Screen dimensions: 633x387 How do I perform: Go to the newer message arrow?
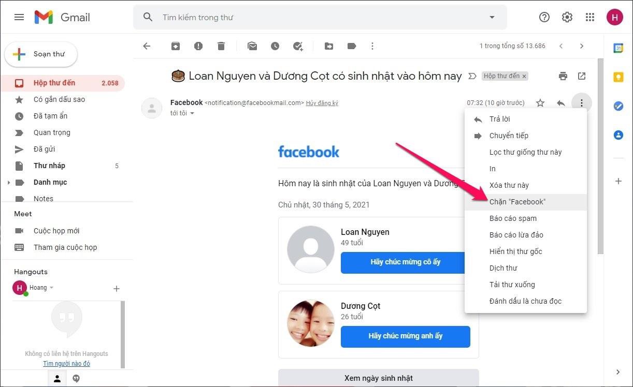(x=561, y=46)
